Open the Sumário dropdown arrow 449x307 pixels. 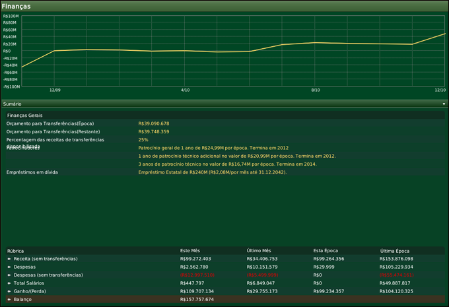click(444, 104)
